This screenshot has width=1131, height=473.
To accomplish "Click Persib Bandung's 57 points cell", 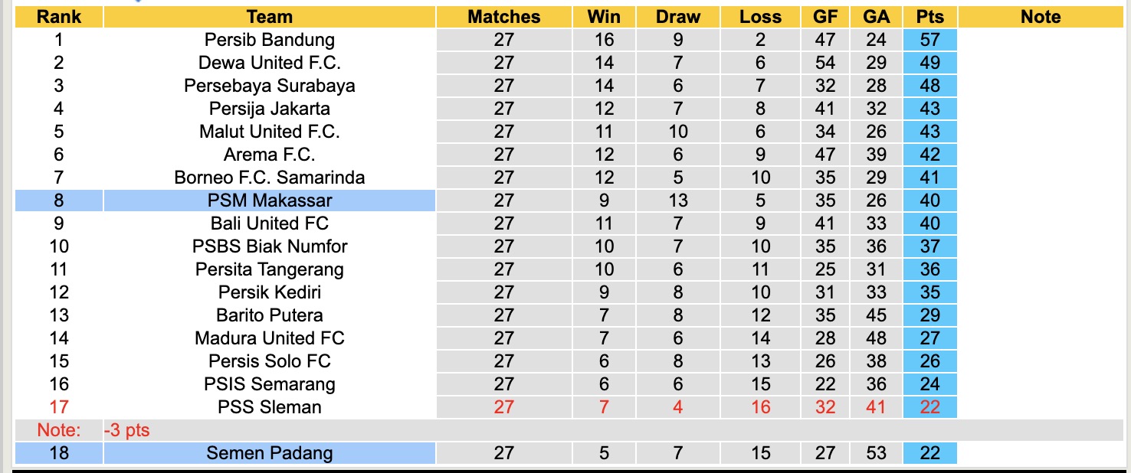I will (929, 40).
